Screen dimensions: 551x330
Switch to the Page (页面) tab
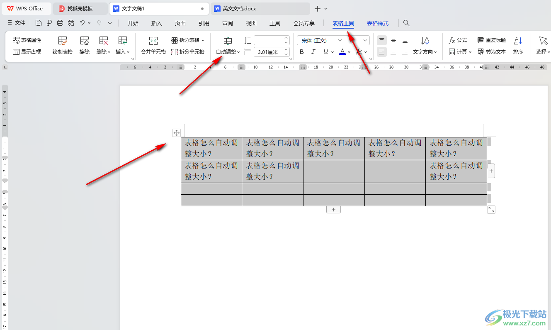(180, 23)
